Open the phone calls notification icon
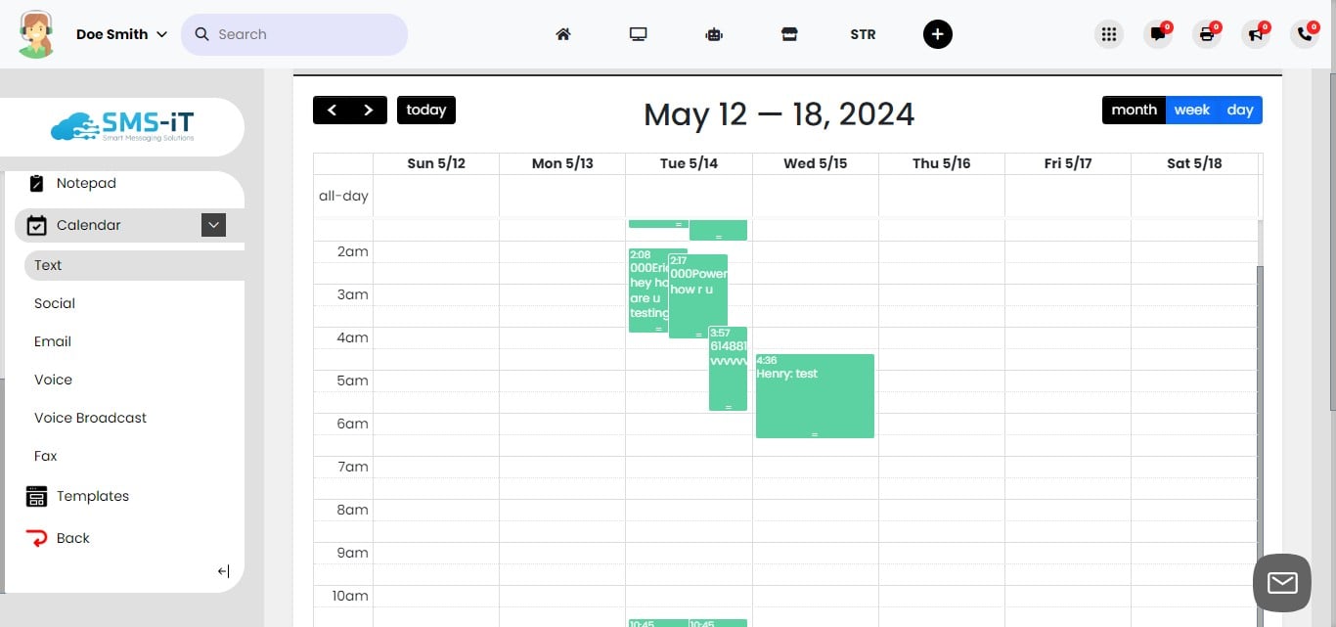 click(x=1305, y=34)
